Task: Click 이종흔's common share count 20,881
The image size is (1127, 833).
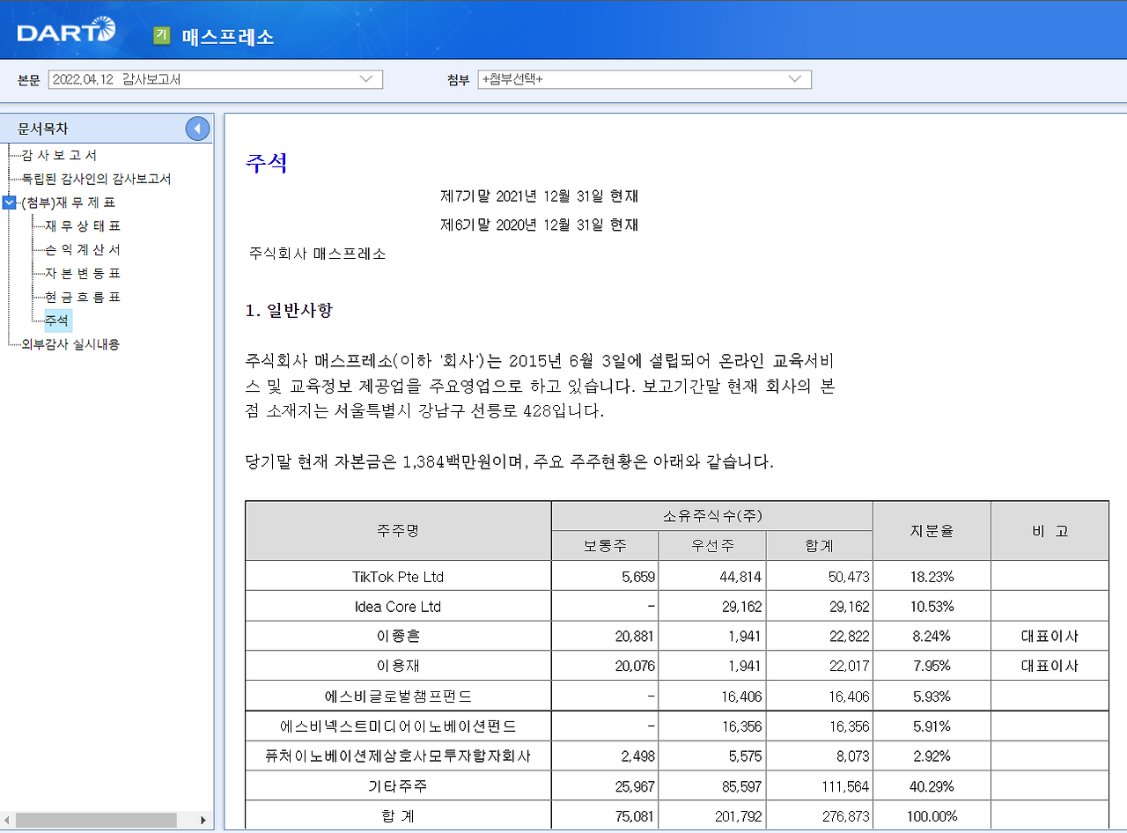Action: point(634,638)
